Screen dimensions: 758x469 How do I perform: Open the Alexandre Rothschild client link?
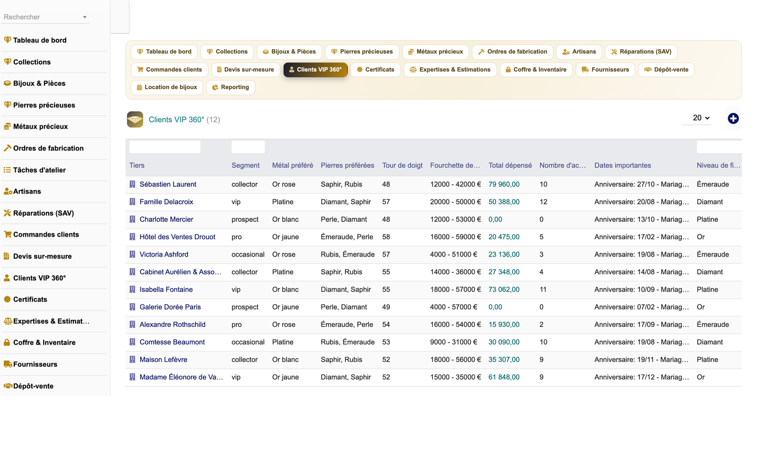tap(173, 324)
